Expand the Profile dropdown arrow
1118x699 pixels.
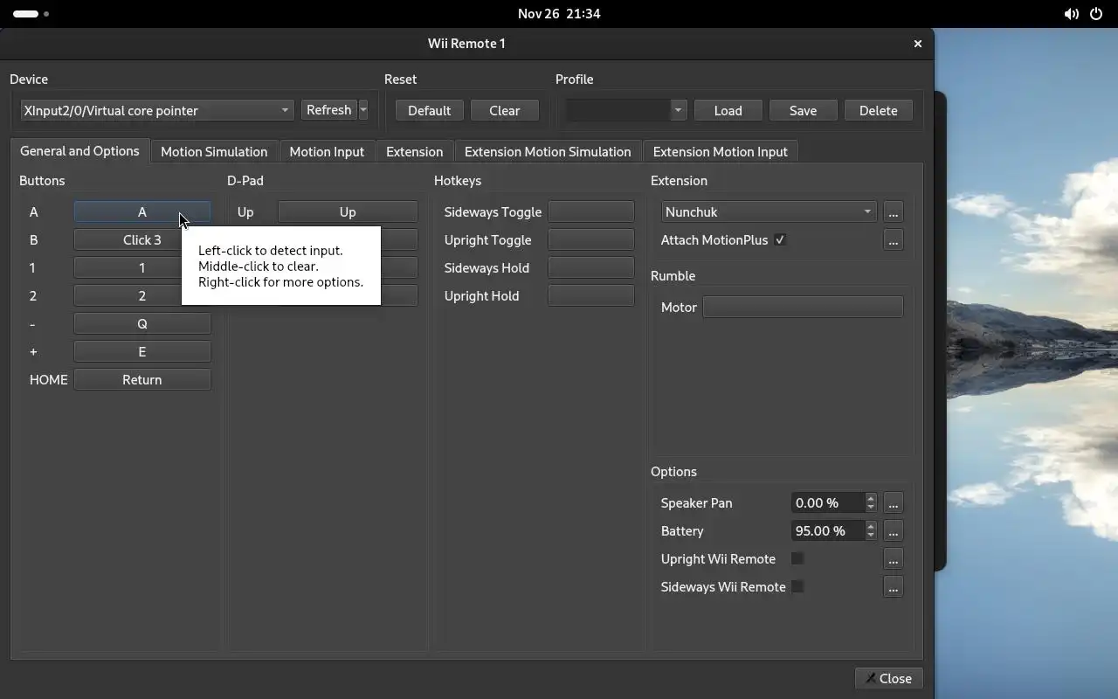tap(679, 111)
